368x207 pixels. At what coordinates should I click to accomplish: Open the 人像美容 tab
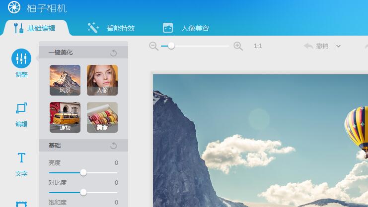point(186,28)
